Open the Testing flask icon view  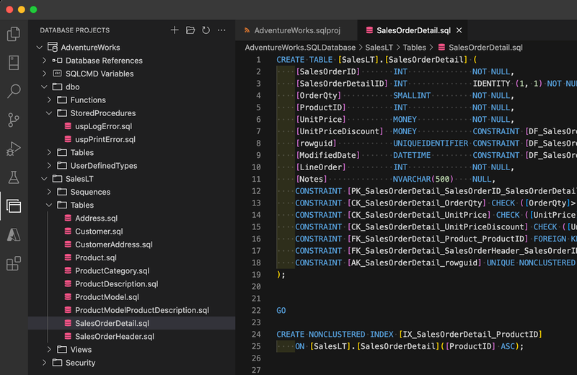(x=14, y=177)
